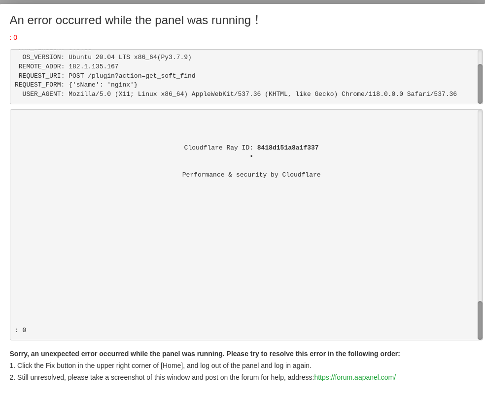Click the OS_VERSION Ubuntu 20.04 LTS line

point(130,57)
